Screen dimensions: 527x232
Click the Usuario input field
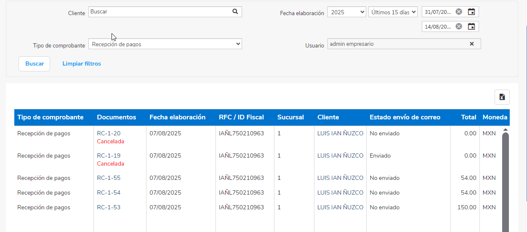(x=396, y=44)
